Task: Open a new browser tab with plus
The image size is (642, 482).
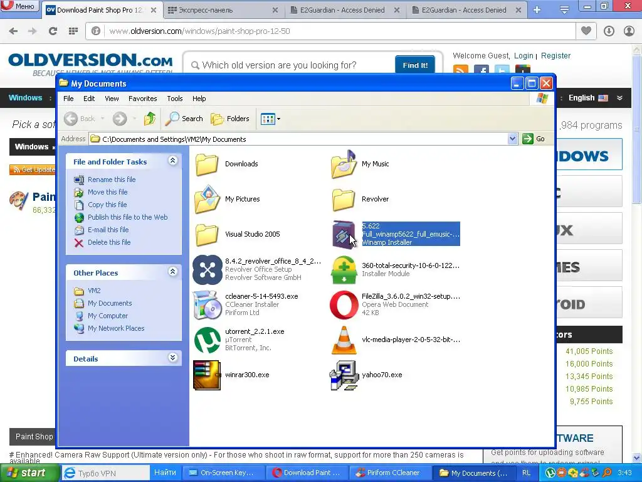Action: [x=537, y=10]
